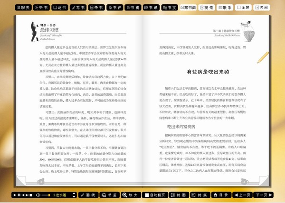Click the right page corner curl
Viewport: 285px width, 203px height.
(x=264, y=181)
